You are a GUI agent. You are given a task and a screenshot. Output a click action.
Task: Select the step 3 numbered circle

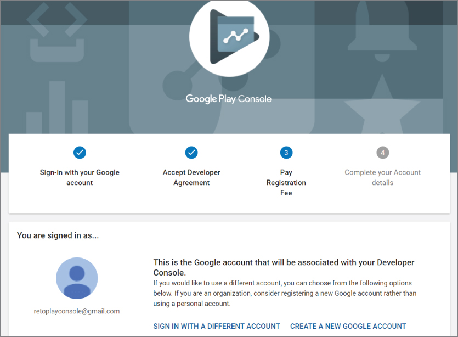pos(286,152)
